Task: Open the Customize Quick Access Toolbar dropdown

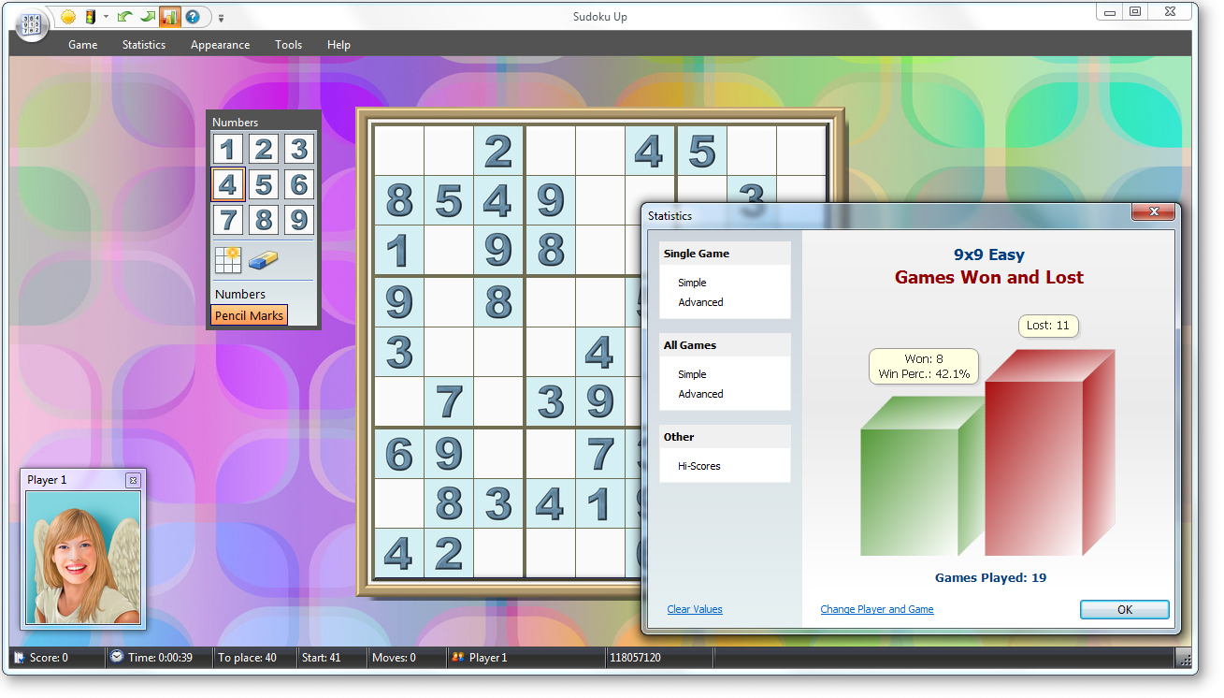Action: tap(222, 18)
